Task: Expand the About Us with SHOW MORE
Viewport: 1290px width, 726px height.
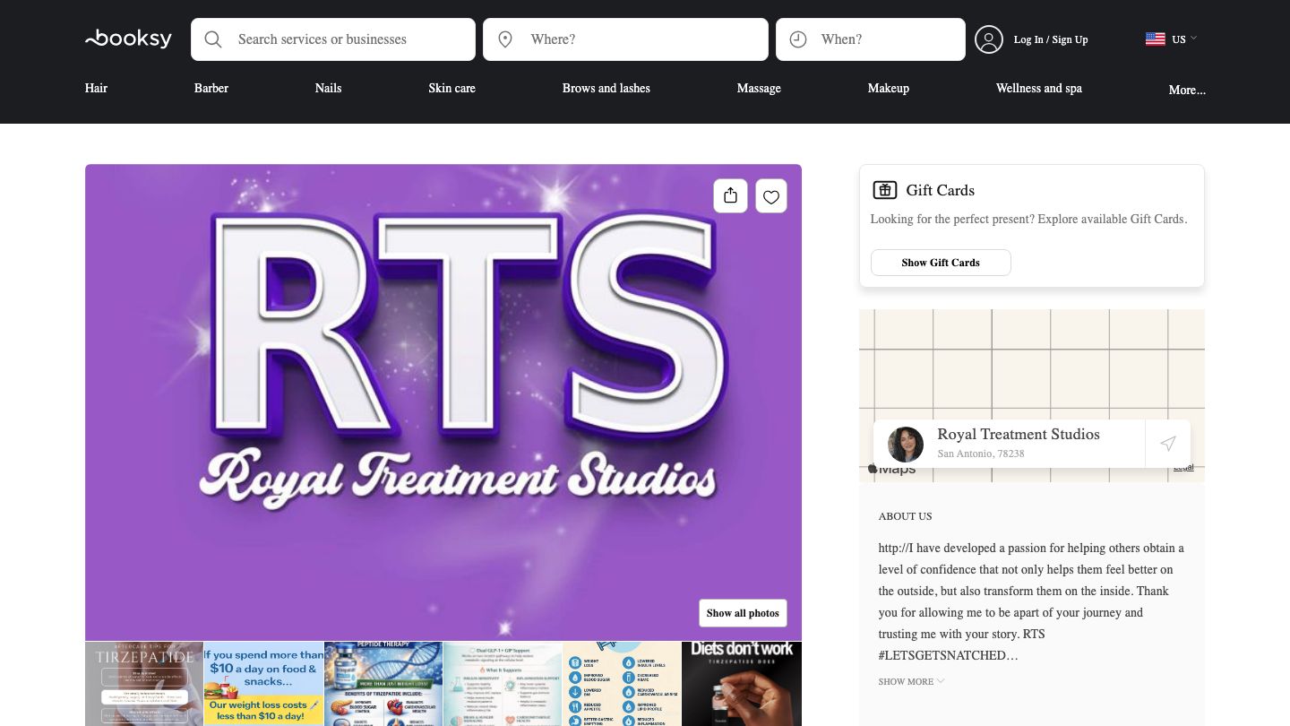Action: (x=910, y=681)
